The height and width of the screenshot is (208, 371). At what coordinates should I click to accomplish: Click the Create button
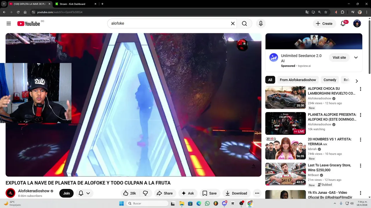[x=324, y=24]
